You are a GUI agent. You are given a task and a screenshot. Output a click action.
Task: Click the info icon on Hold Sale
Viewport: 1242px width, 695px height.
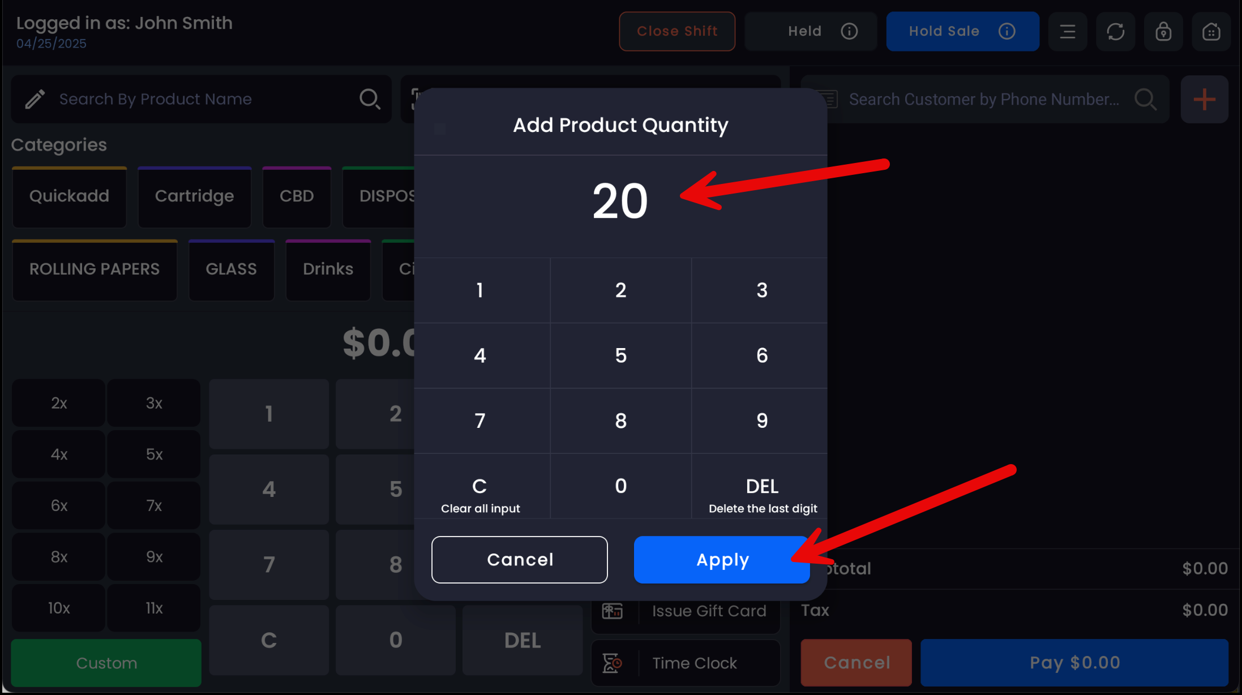tap(1007, 31)
